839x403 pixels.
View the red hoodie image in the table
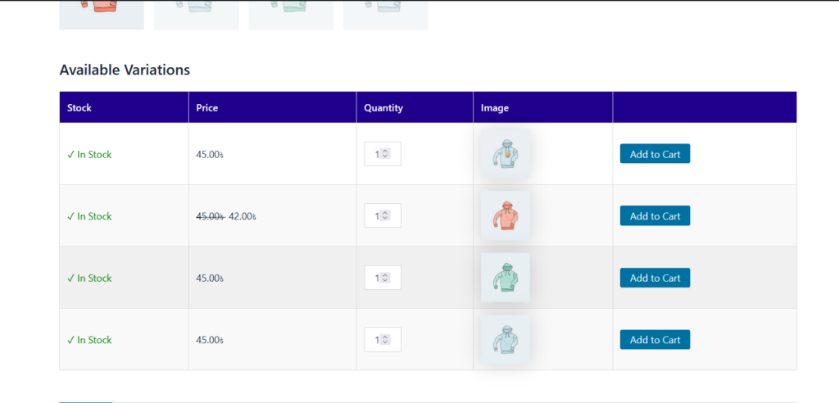point(505,216)
